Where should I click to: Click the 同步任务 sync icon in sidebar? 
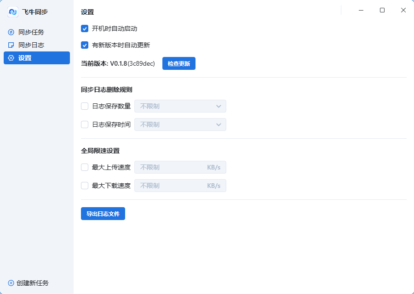(11, 32)
